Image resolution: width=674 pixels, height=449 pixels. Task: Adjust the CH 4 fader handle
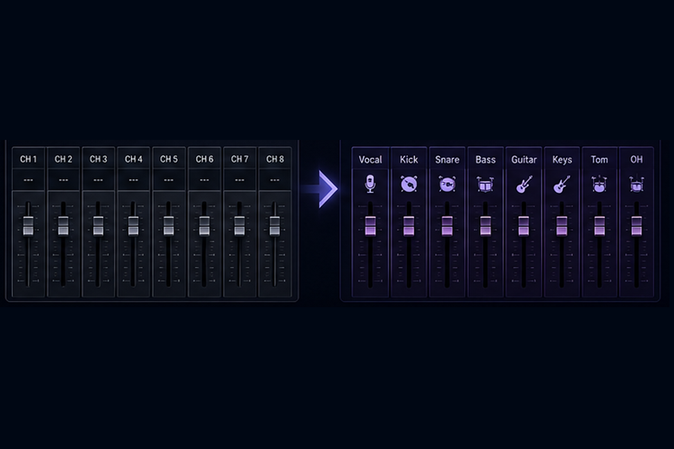pos(133,226)
